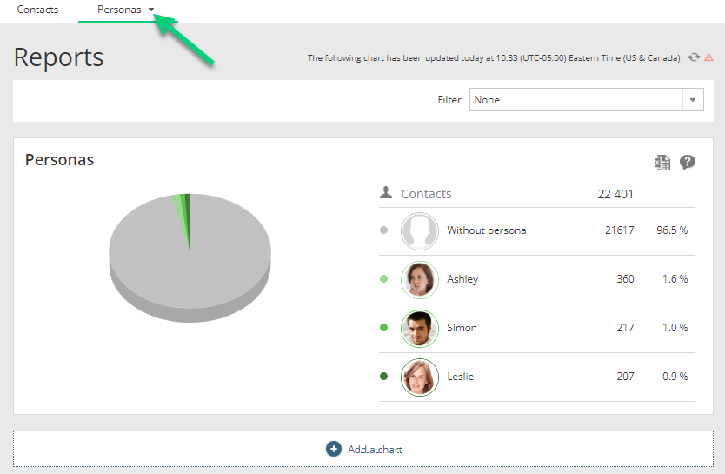This screenshot has height=474, width=725.
Task: Expand the Personas tab dropdown arrow
Action: [151, 10]
